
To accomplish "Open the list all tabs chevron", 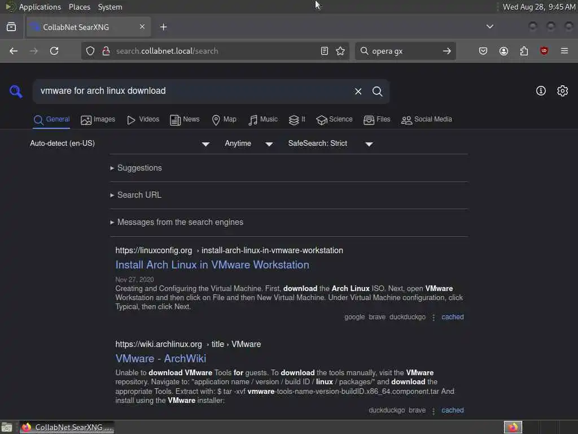I will coord(490,27).
